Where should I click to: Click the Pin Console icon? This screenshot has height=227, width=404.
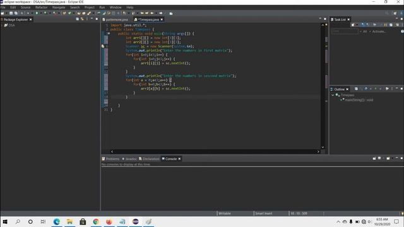(x=374, y=158)
